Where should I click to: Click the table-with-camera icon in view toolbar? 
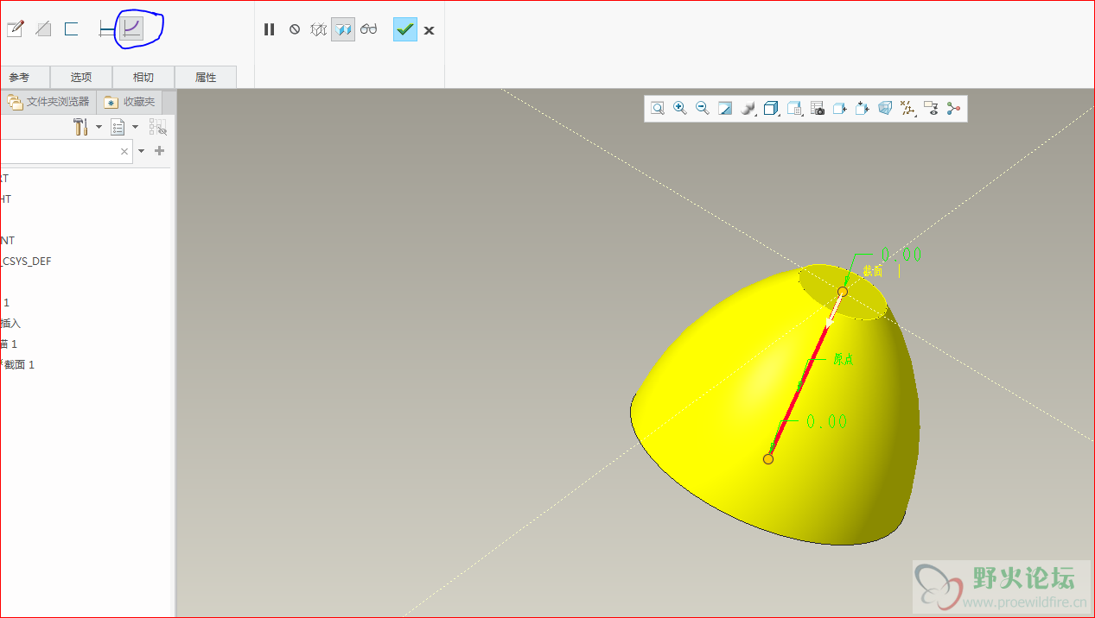pos(818,108)
